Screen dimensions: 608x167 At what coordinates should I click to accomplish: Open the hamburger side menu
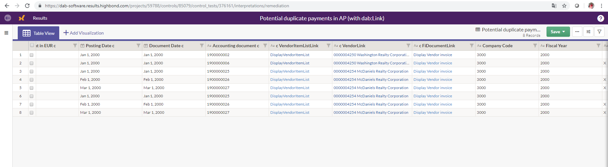tap(6, 33)
